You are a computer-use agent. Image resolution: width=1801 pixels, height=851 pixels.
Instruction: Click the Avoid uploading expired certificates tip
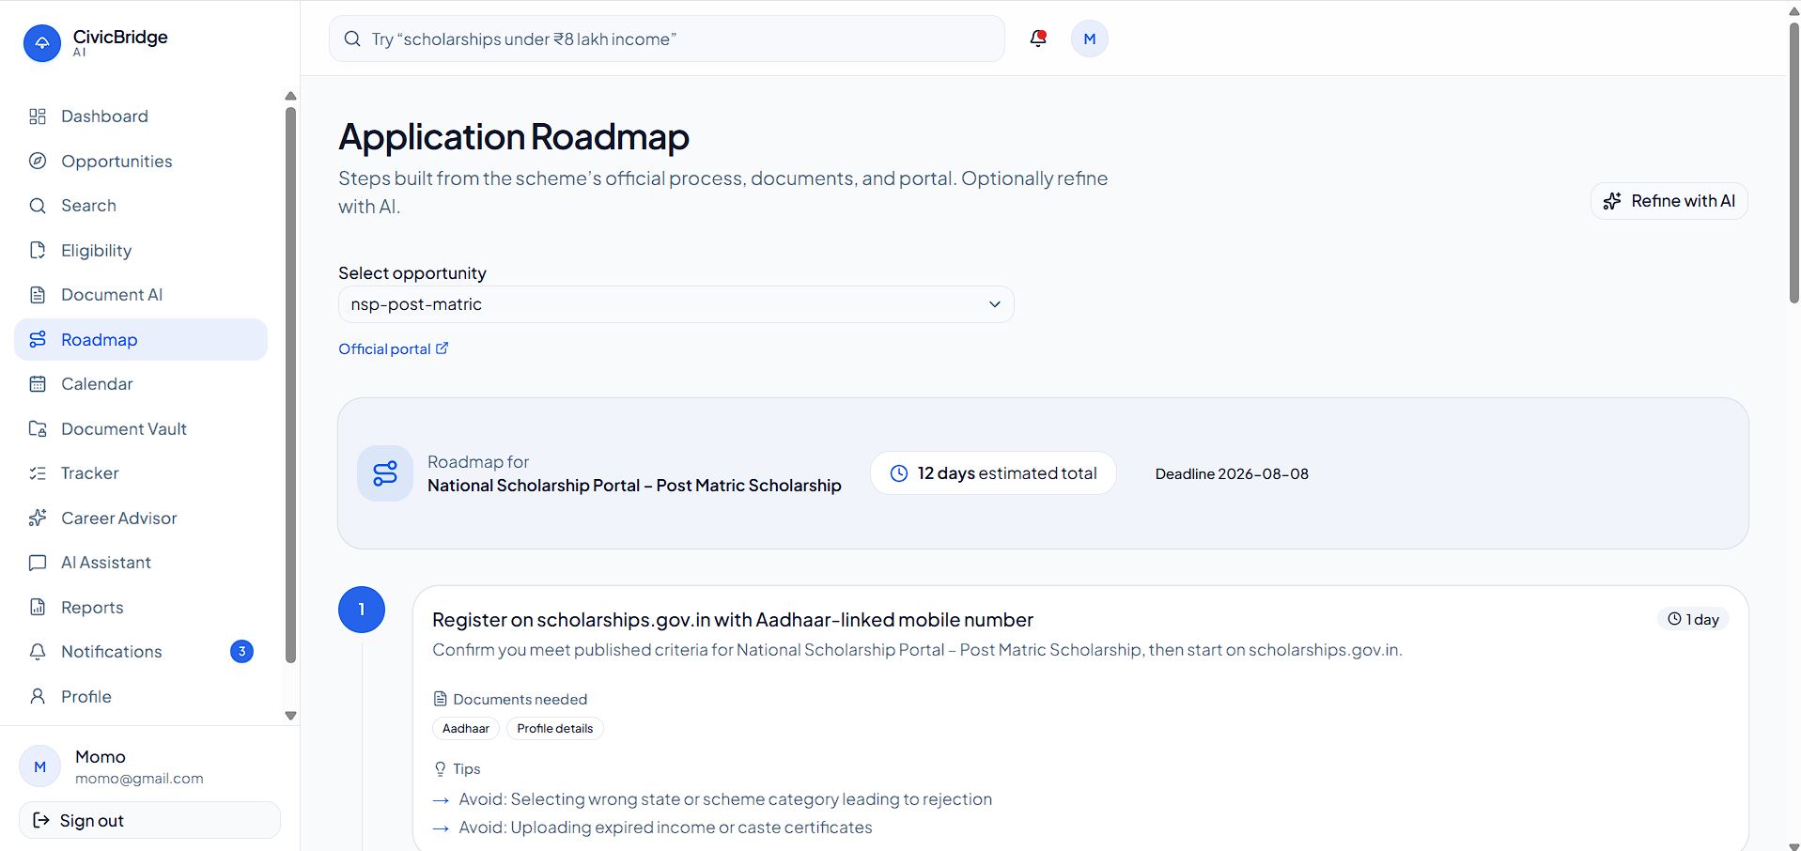(665, 828)
